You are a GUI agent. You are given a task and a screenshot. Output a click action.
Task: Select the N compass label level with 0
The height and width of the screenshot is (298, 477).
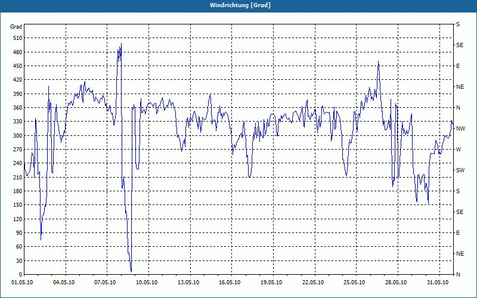(459, 275)
